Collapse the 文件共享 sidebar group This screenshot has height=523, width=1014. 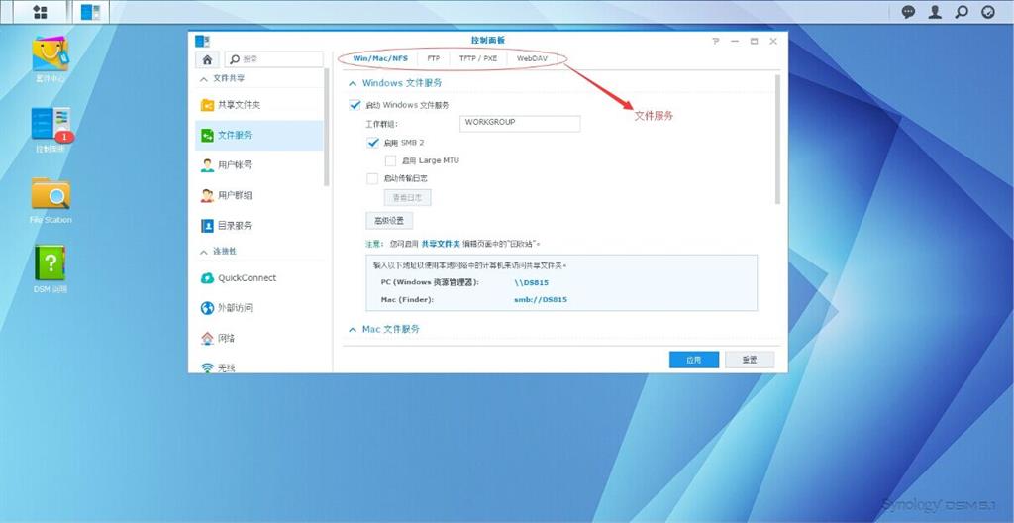(204, 78)
